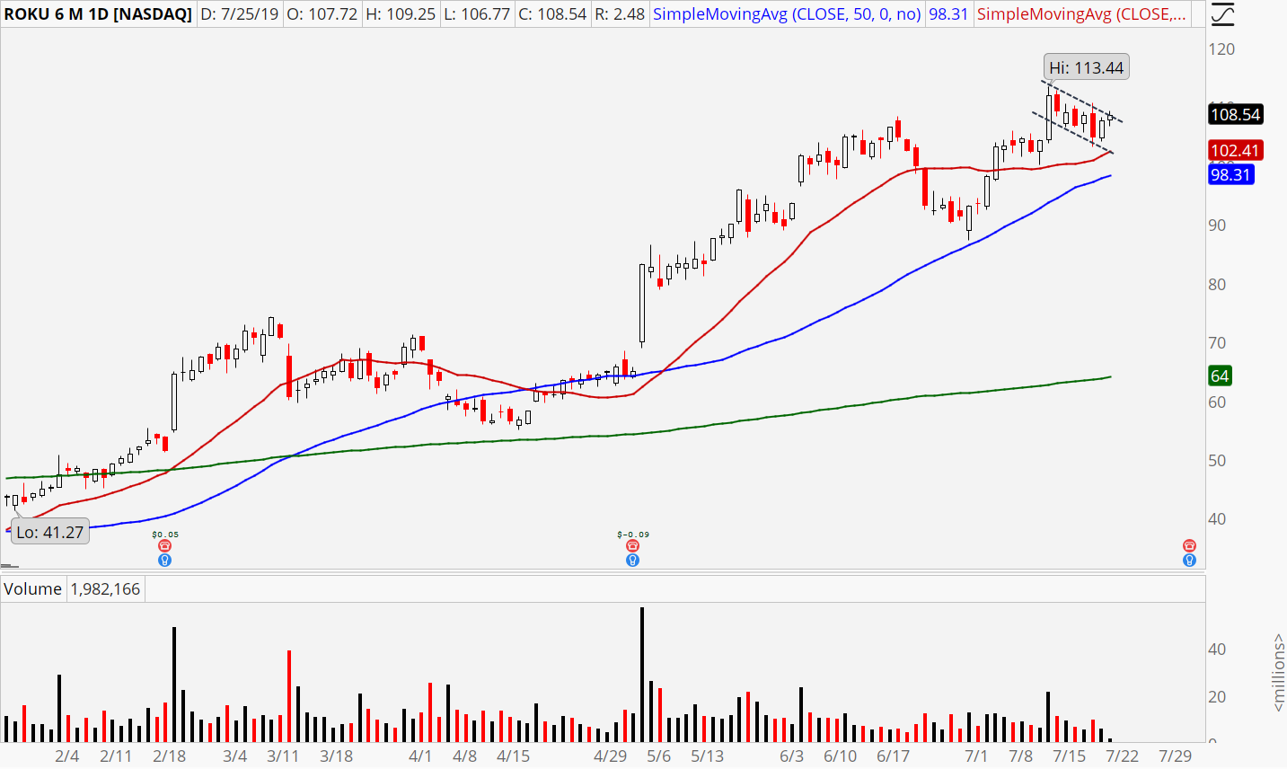Click the 4/15 date on time axis
Image resolution: width=1287 pixels, height=769 pixels.
pyautogui.click(x=514, y=756)
